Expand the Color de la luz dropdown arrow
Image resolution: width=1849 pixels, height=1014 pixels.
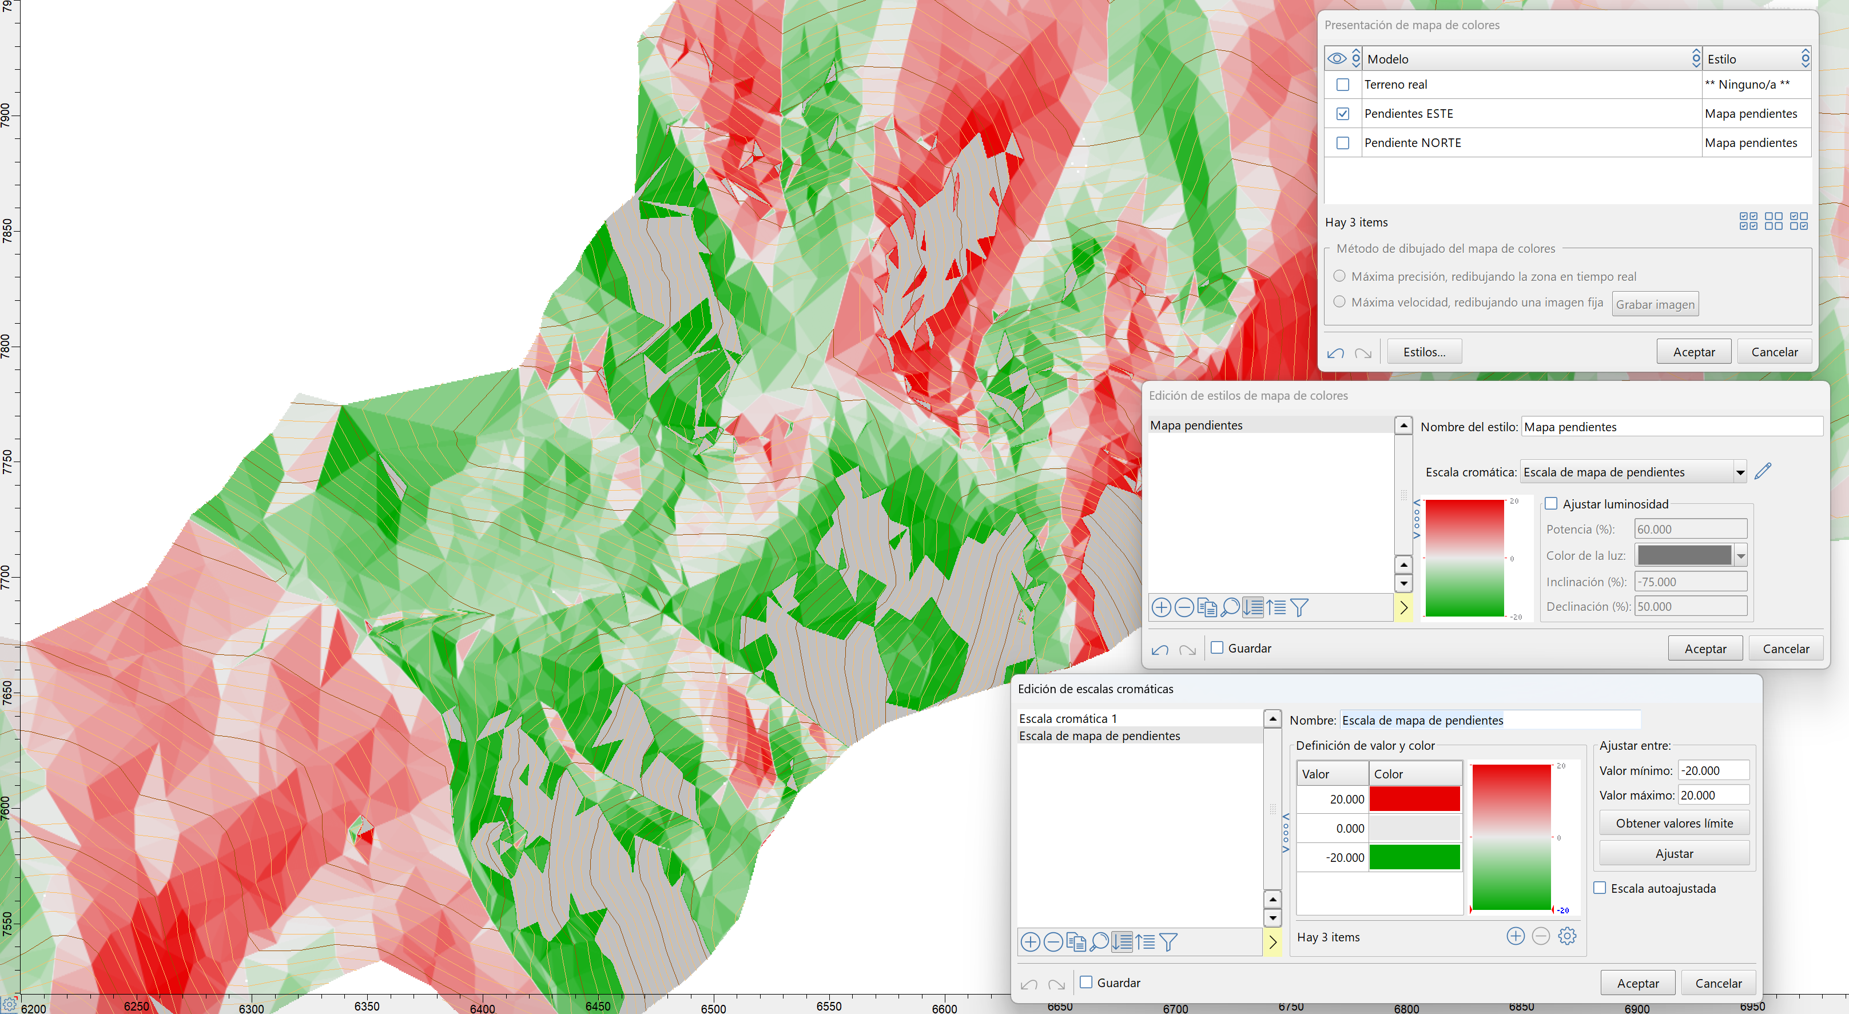tap(1740, 555)
